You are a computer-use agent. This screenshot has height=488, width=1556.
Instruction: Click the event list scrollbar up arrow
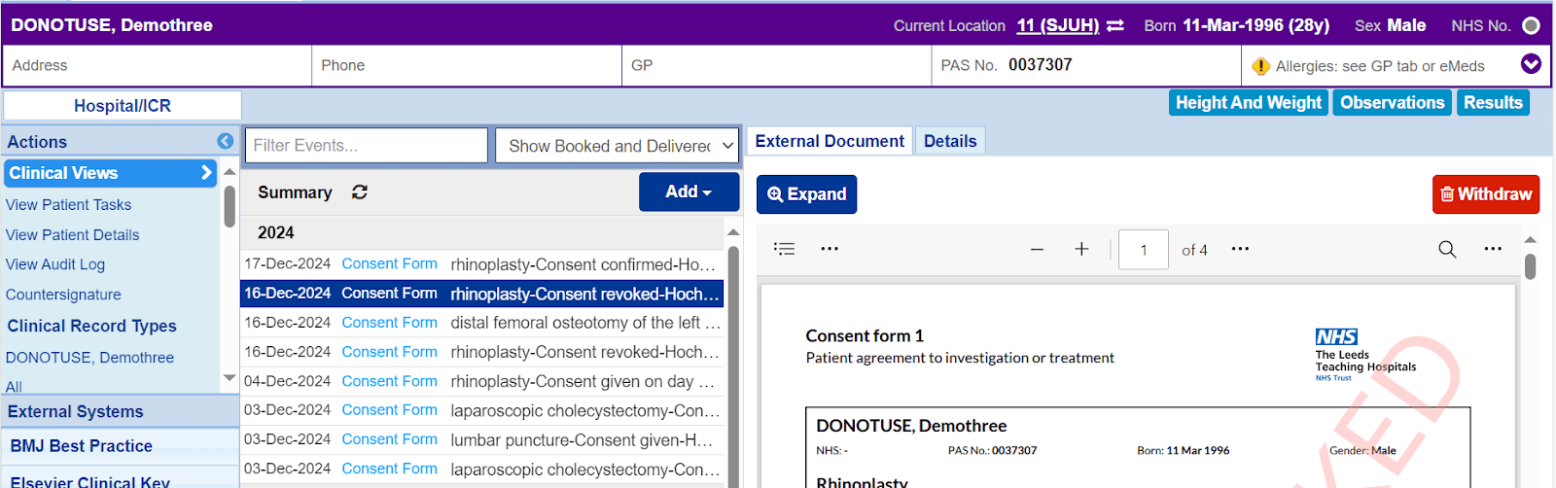733,231
